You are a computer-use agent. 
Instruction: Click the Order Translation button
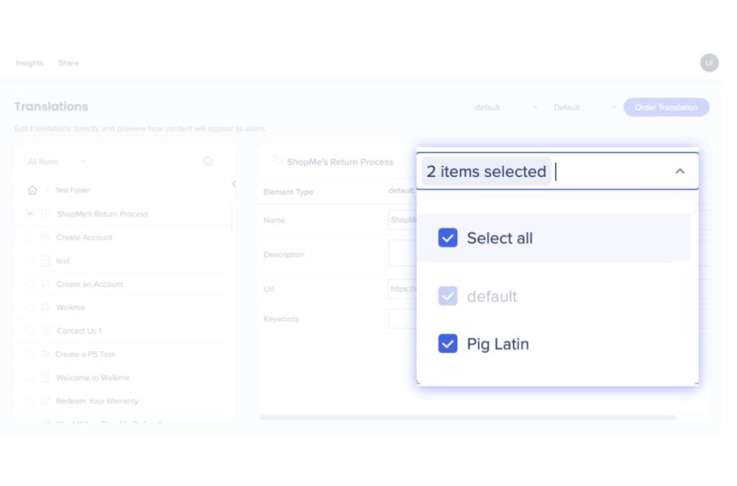point(666,108)
